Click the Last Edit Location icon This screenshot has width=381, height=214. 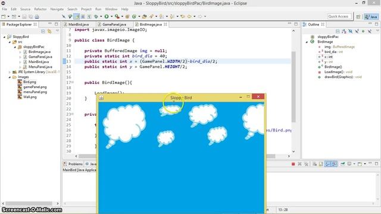[x=183, y=17]
